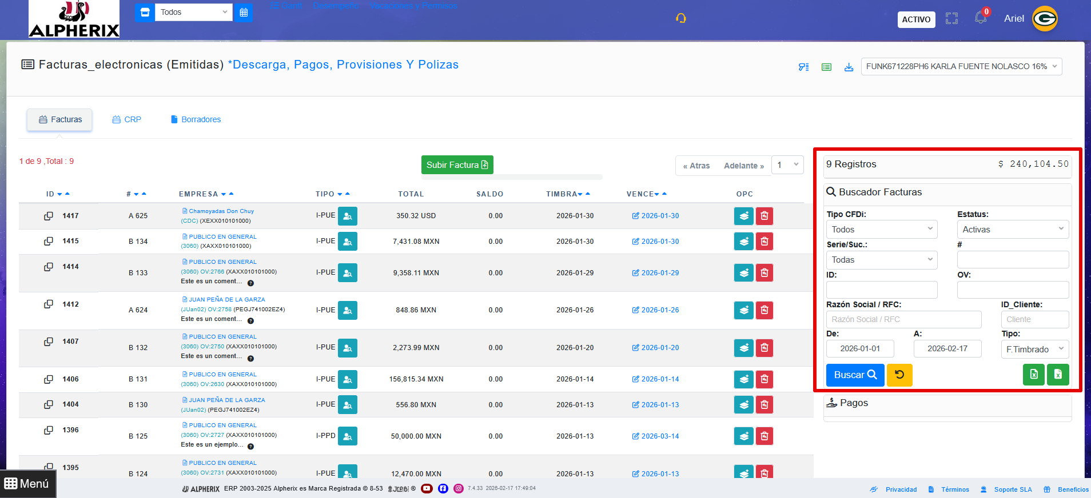Open the Estatus dropdown showing Activas
This screenshot has width=1091, height=498.
(1012, 230)
